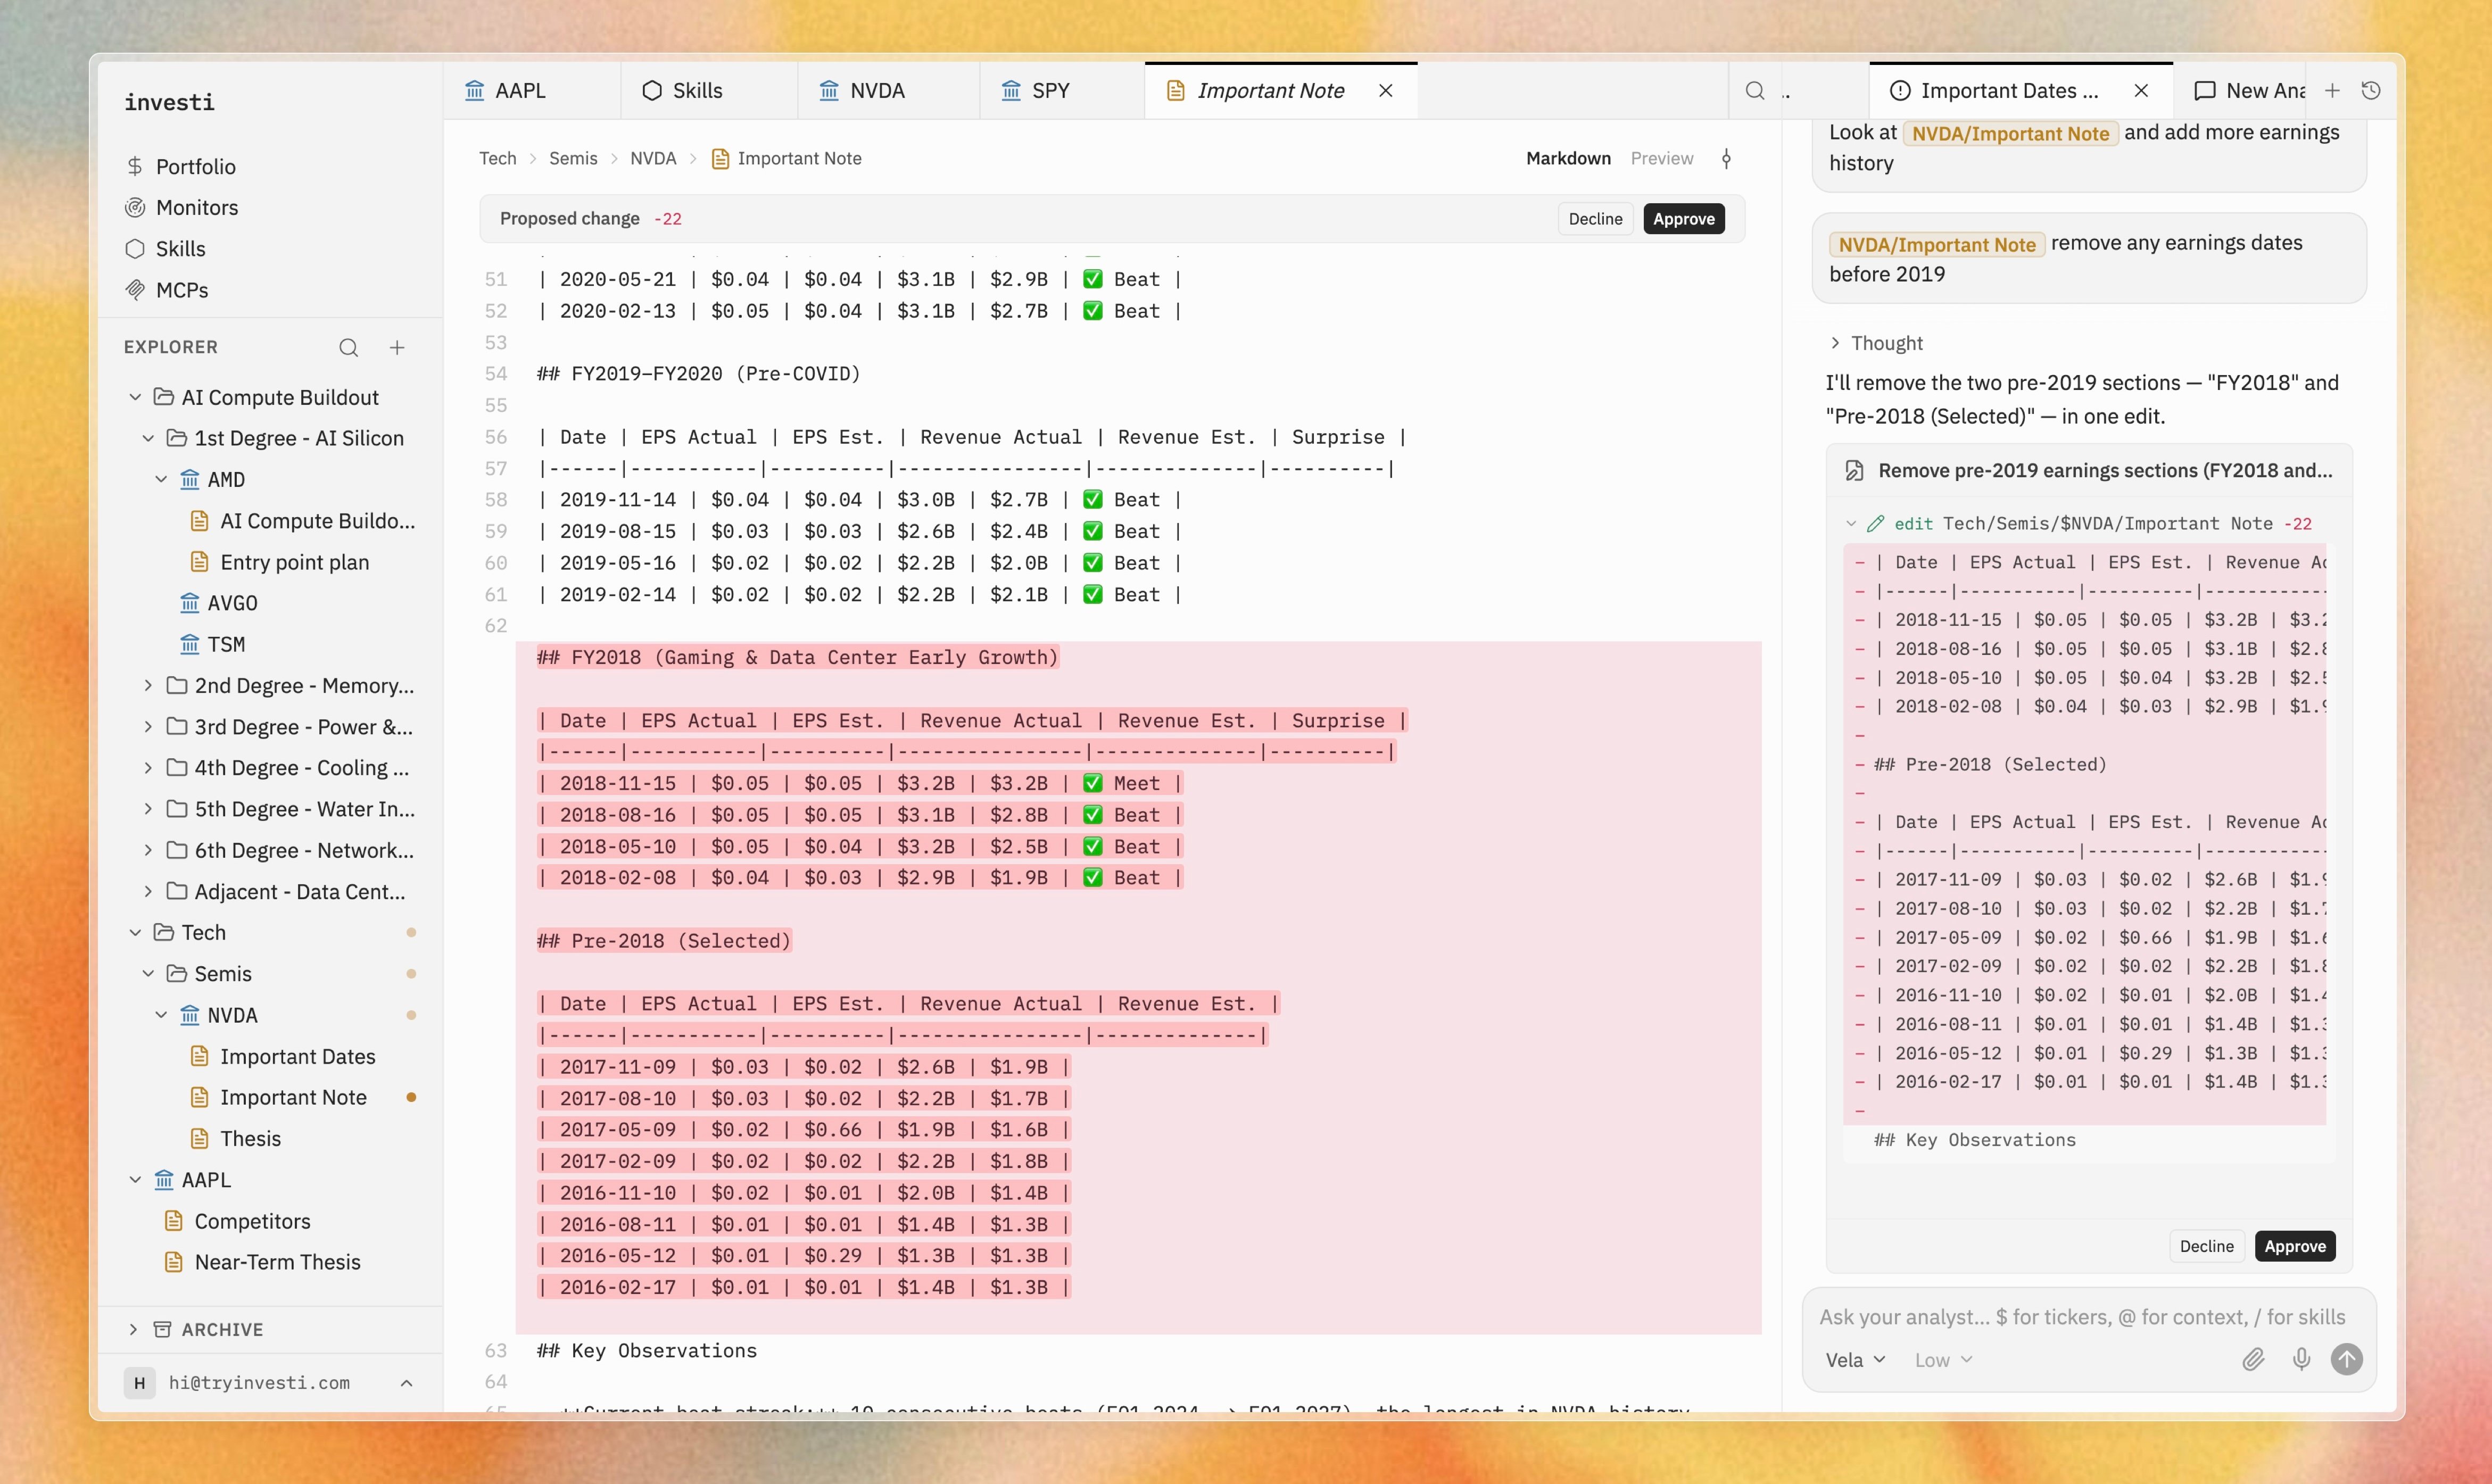Collapse the Semis folder
The height and width of the screenshot is (1484, 2492).
[148, 973]
